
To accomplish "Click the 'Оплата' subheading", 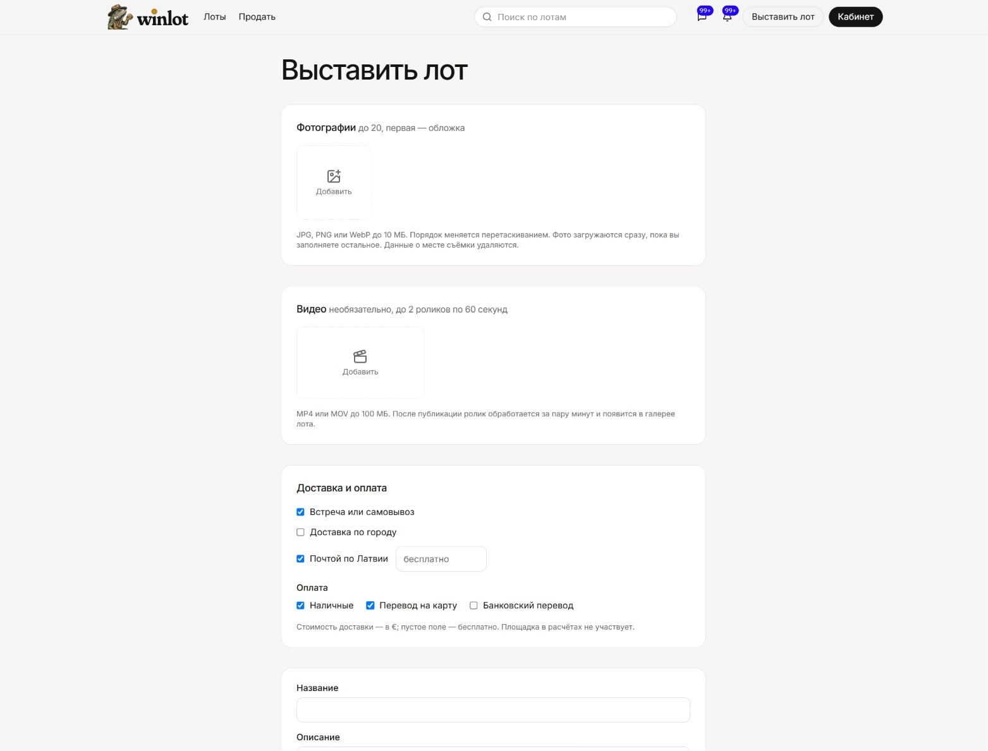I will pyautogui.click(x=312, y=588).
